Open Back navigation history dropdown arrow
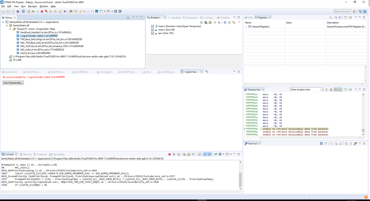 [84, 11]
